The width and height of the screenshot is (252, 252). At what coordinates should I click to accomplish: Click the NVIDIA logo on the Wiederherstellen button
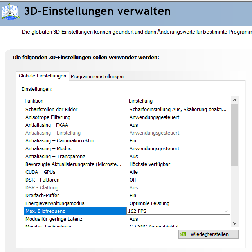tap(183, 234)
